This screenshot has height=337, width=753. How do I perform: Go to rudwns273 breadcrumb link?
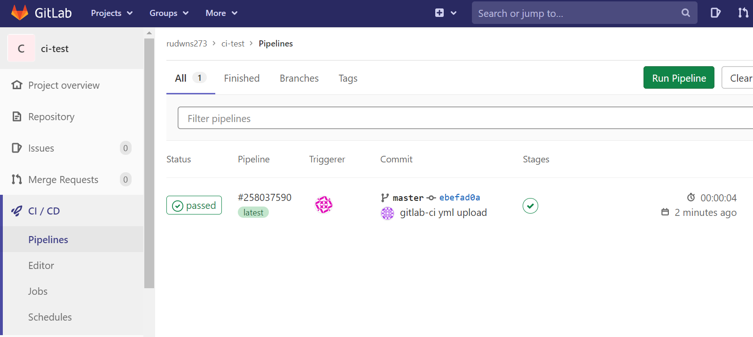[187, 43]
